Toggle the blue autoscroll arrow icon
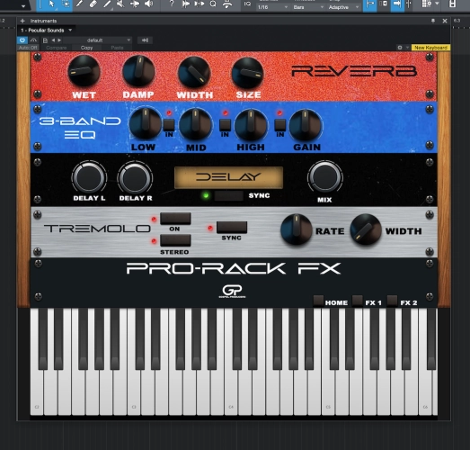Screen dimensions: 470x450 click(x=397, y=4)
